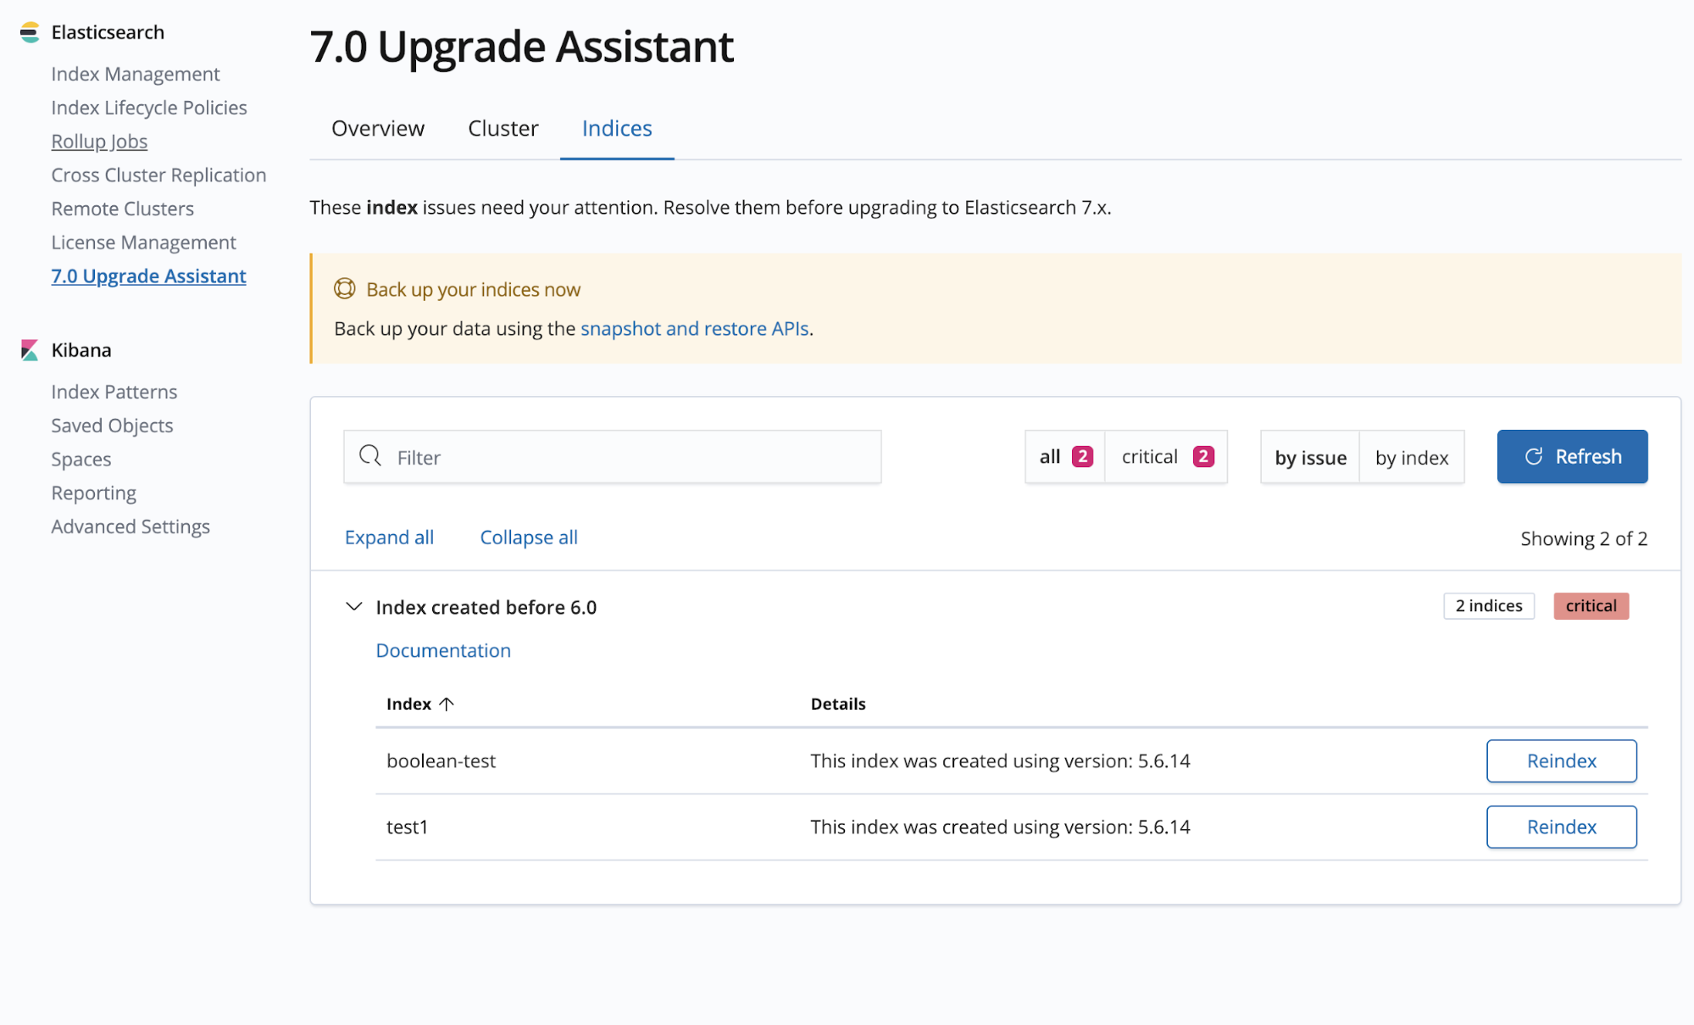Click Reindex button for boolean-test

[1562, 760]
